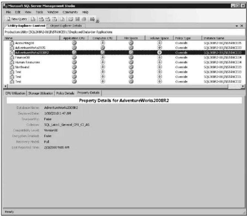Open the Help menu
The height and width of the screenshot is (216, 247).
coord(85,12)
